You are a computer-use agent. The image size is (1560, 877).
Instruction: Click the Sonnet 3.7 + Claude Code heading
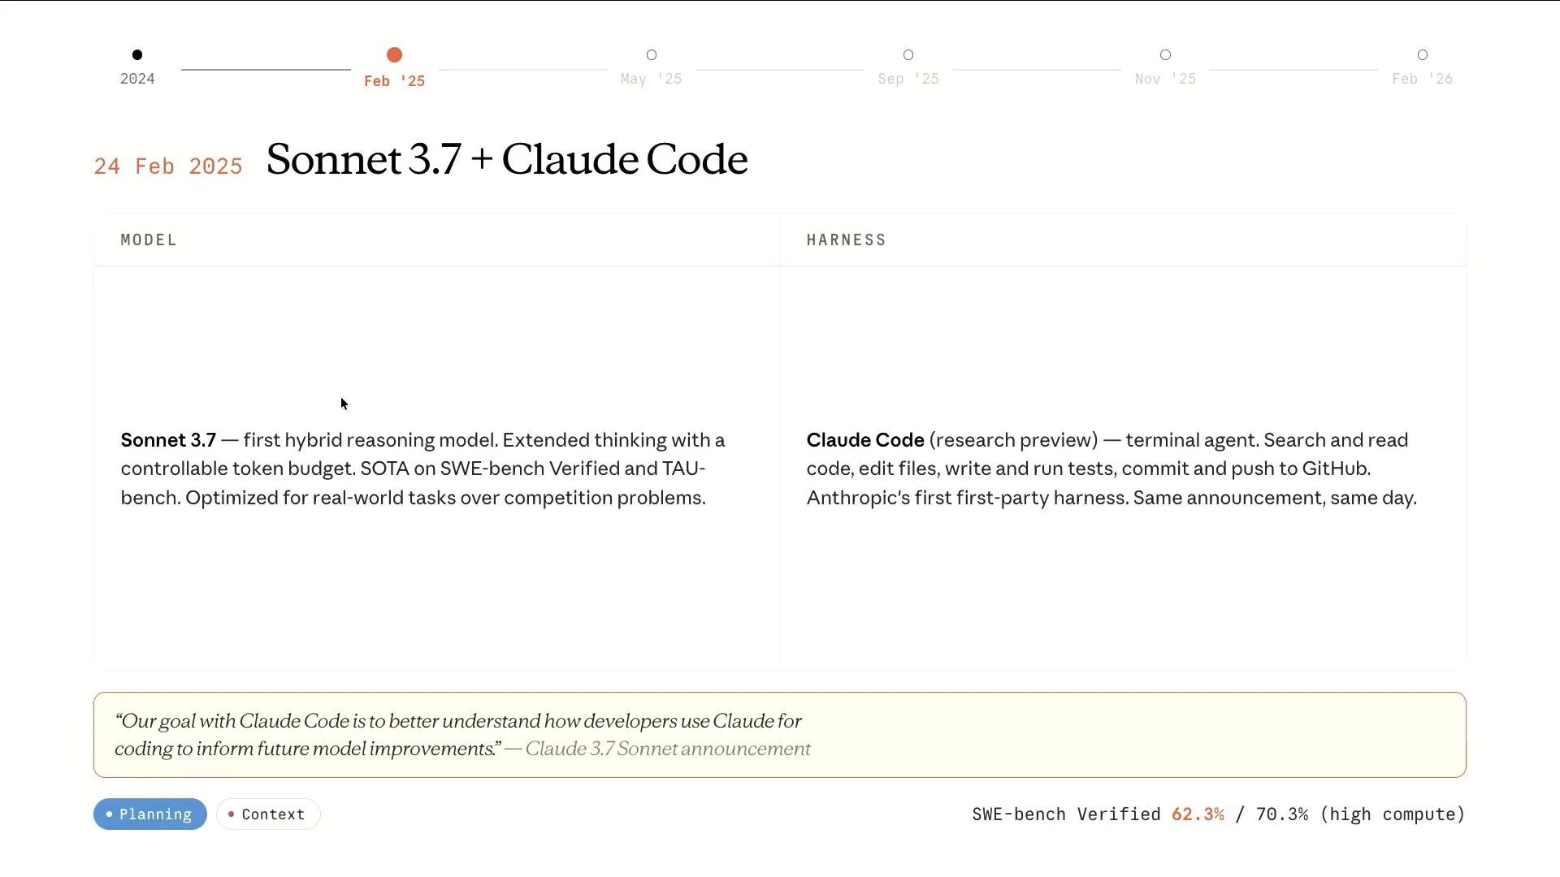[507, 159]
